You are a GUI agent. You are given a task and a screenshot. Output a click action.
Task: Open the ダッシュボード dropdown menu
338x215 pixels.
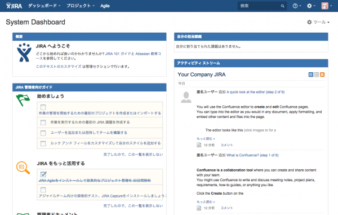point(44,6)
